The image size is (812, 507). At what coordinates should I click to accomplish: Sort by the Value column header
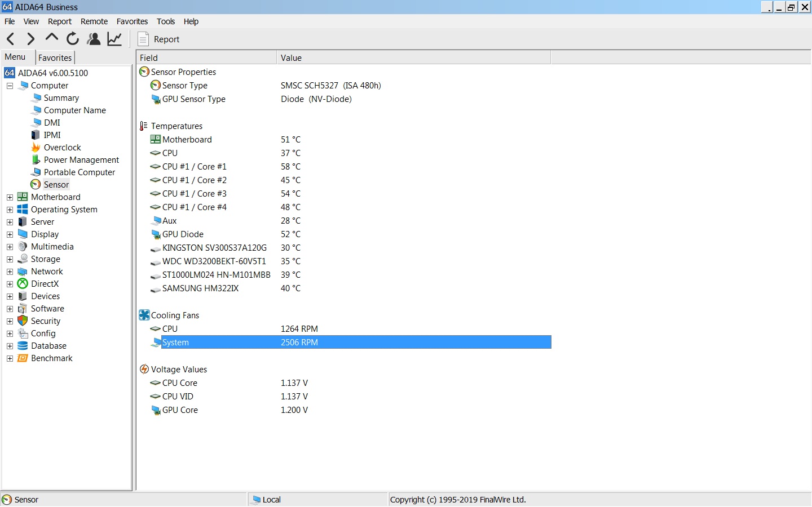413,57
